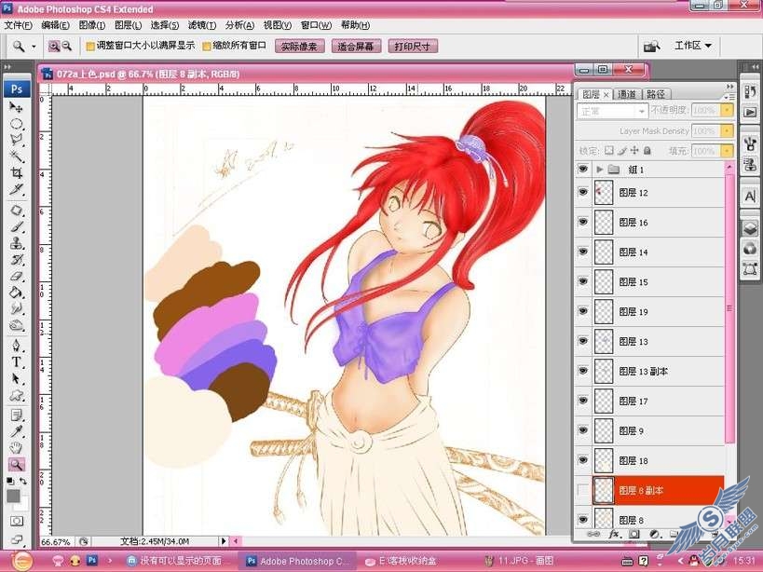Image resolution: width=763 pixels, height=572 pixels.
Task: Choose the Eraser tool
Action: [16, 277]
